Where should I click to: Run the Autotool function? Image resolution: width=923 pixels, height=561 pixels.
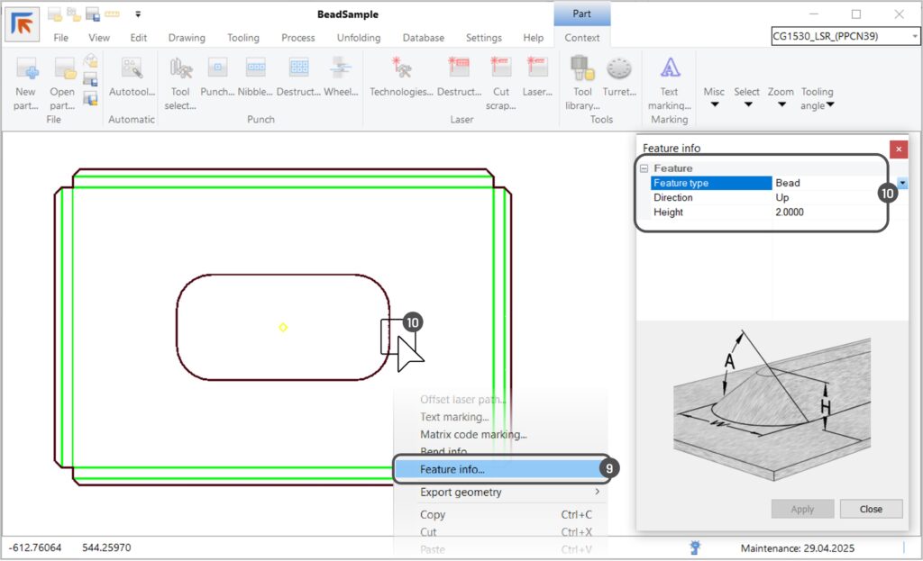click(132, 69)
